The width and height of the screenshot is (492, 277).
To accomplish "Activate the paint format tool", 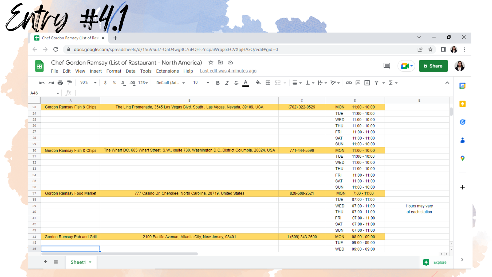I will pos(70,83).
